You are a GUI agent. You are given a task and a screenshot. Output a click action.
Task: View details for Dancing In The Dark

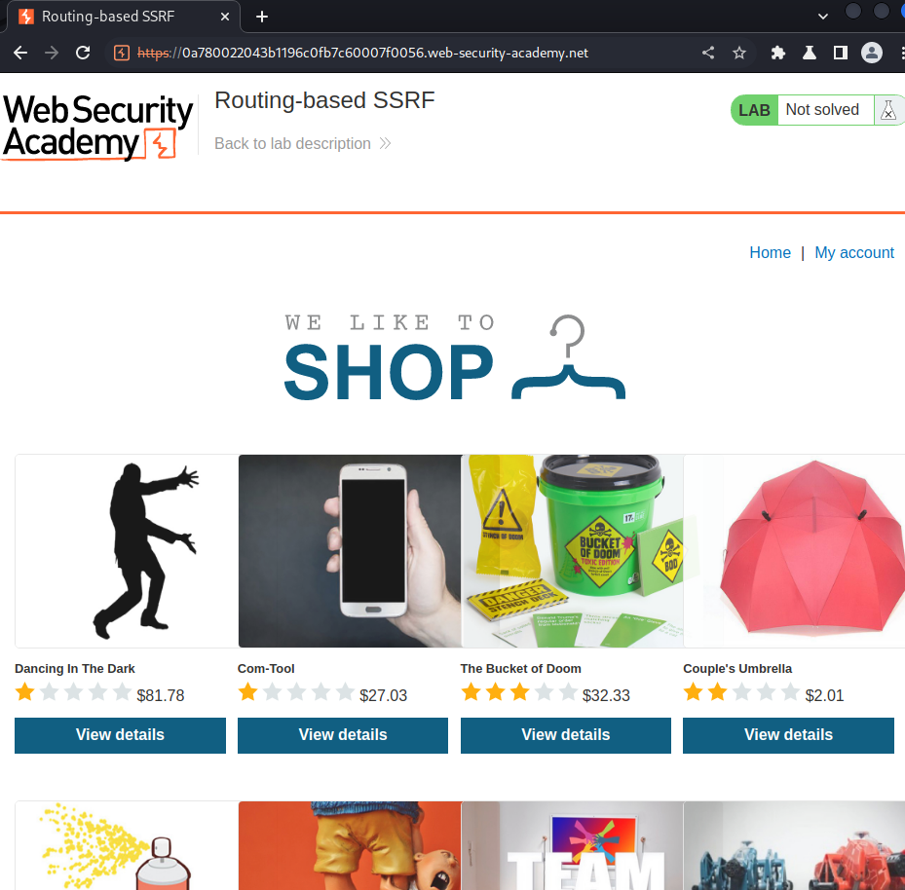point(120,735)
